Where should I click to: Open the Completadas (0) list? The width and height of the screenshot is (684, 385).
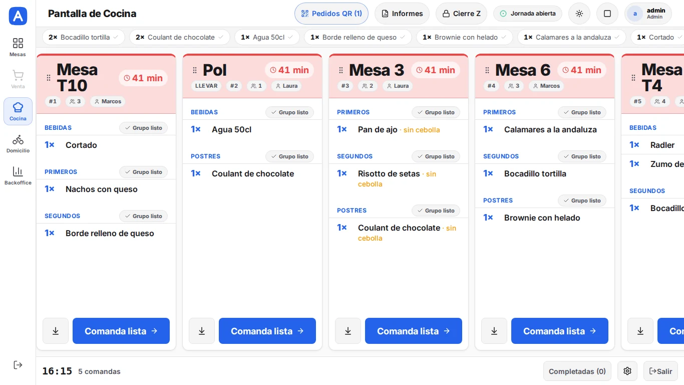click(x=577, y=371)
